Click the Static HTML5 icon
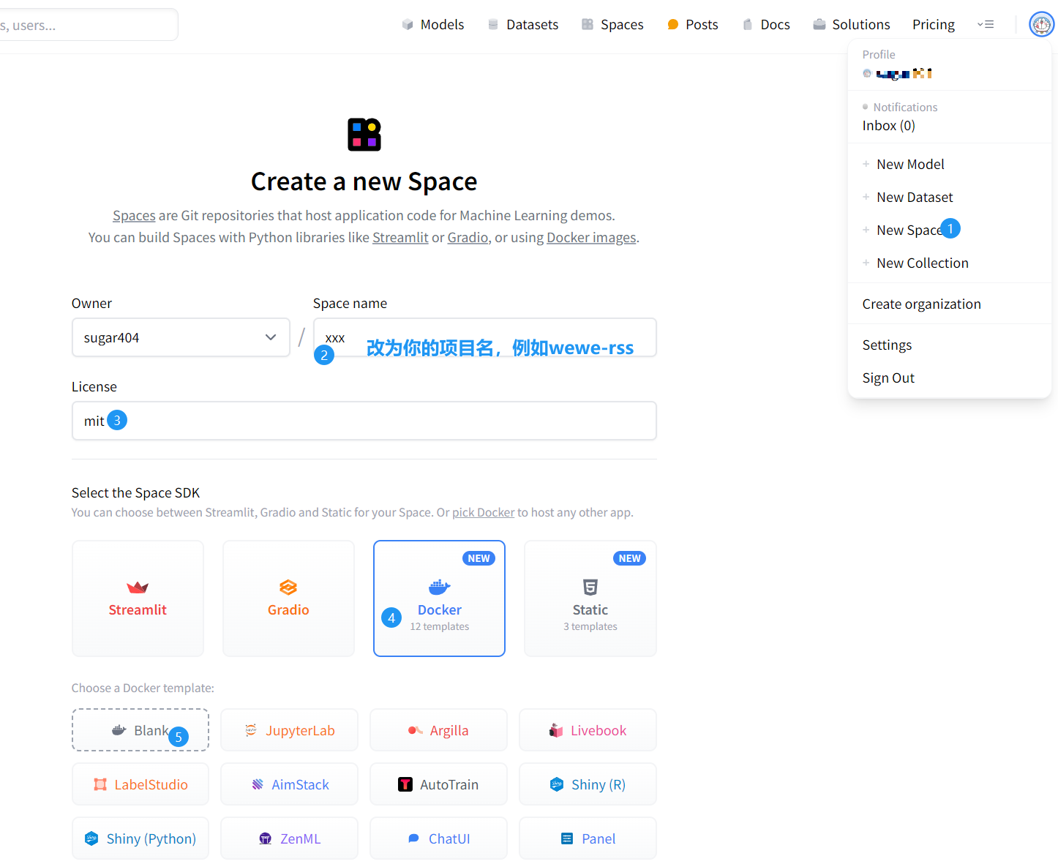This screenshot has height=867, width=1058. [x=590, y=587]
